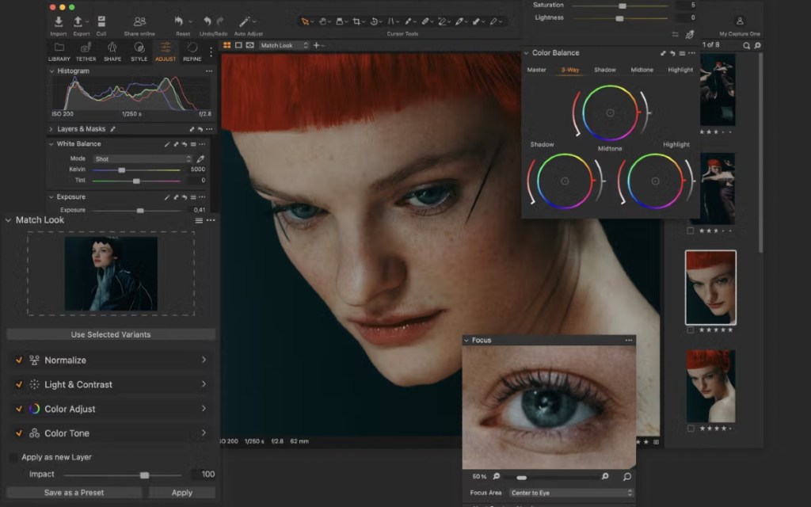Enable the Apply as new Layer checkbox
811x507 pixels.
tap(12, 457)
